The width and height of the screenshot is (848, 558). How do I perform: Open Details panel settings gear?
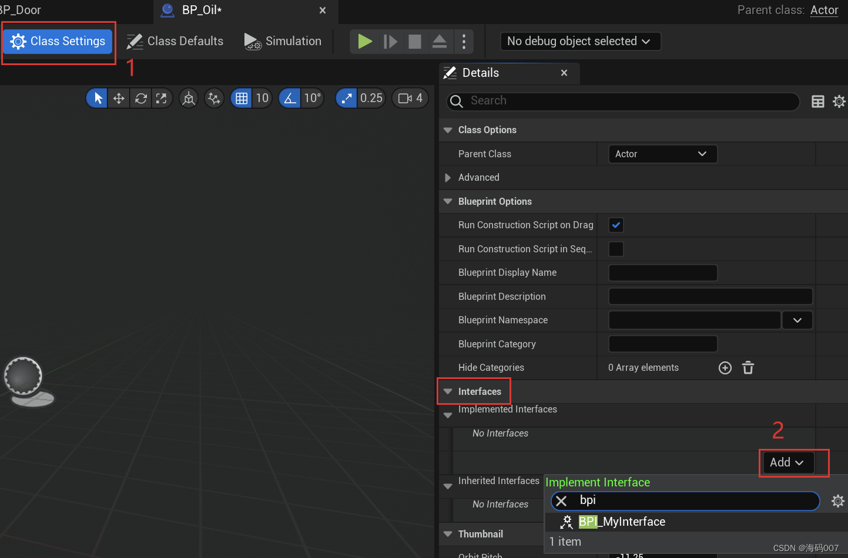(839, 101)
